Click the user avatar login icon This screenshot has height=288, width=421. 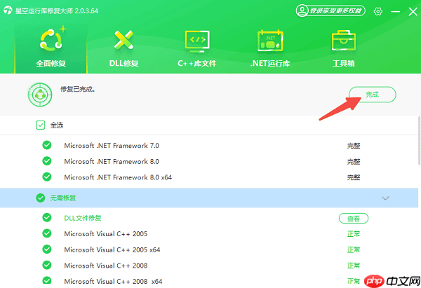point(302,11)
